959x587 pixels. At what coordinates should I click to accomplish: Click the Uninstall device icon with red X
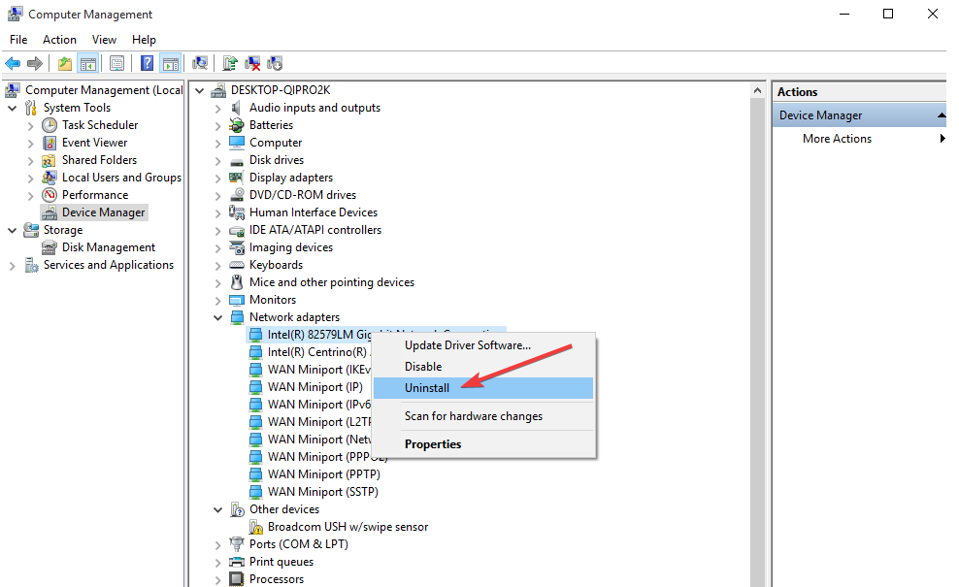pyautogui.click(x=252, y=63)
